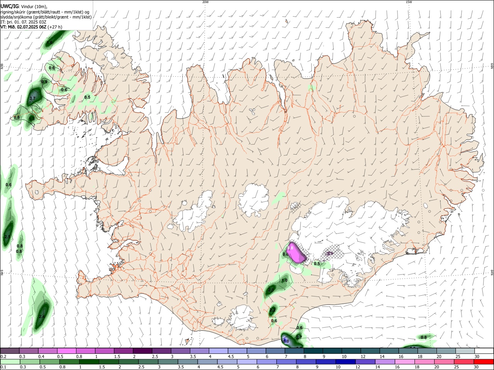
Task: Click the 1.6 precipitation value in the northwest corner
Action: (x=49, y=42)
